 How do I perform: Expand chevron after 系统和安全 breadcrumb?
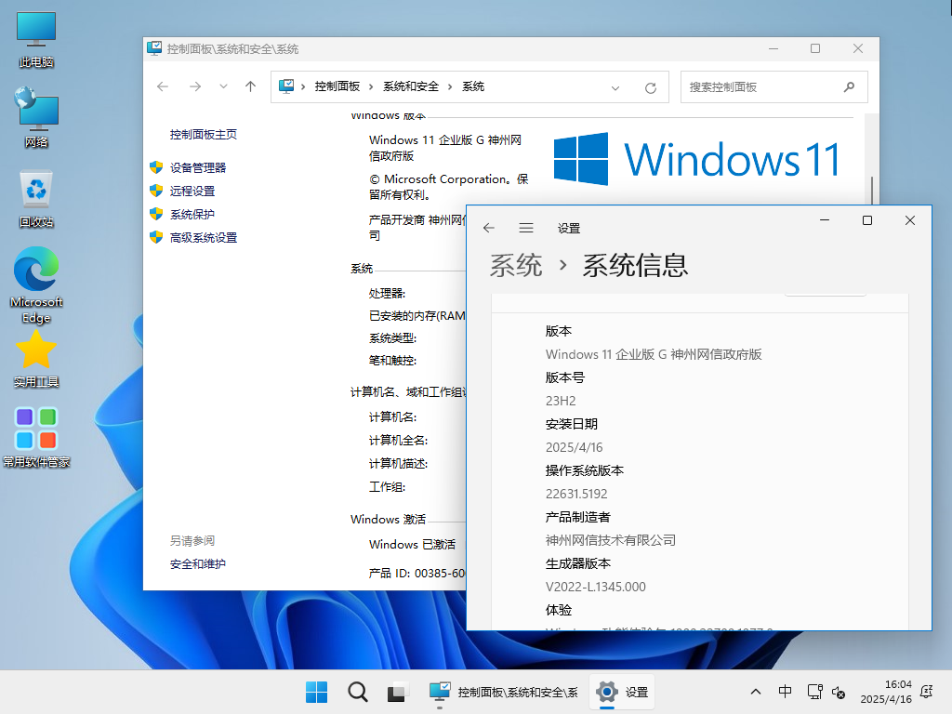450,86
